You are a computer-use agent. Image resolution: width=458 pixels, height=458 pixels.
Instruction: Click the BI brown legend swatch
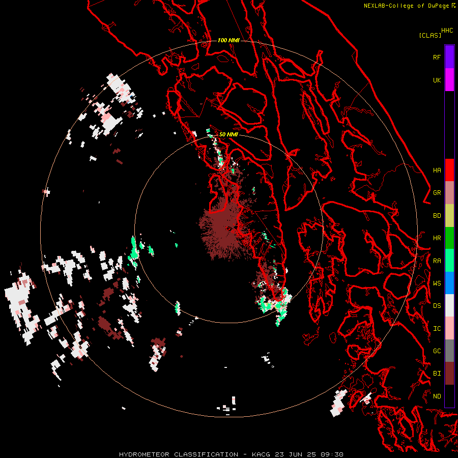[449, 374]
